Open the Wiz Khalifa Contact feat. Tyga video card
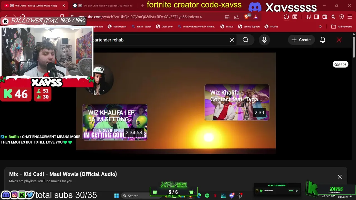Image resolution: width=356 pixels, height=200 pixels. point(237,102)
